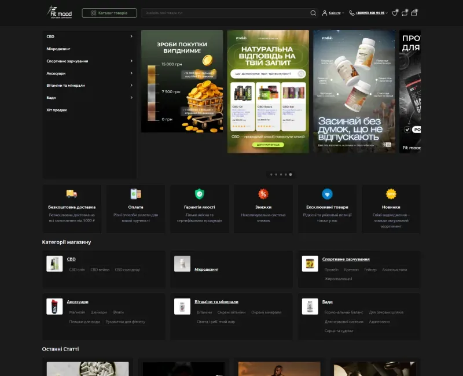This screenshot has width=463, height=376.
Task: Open the wishlist heart icon
Action: pos(395,13)
